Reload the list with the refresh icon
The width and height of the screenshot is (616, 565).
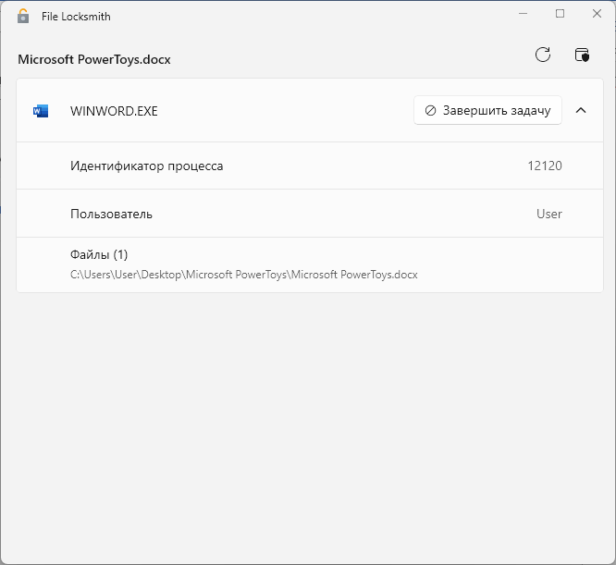[x=543, y=55]
